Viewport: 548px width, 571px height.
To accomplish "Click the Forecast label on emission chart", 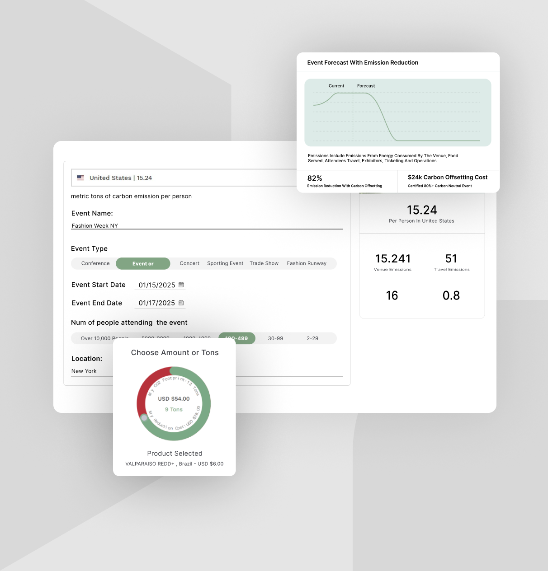I will [366, 86].
